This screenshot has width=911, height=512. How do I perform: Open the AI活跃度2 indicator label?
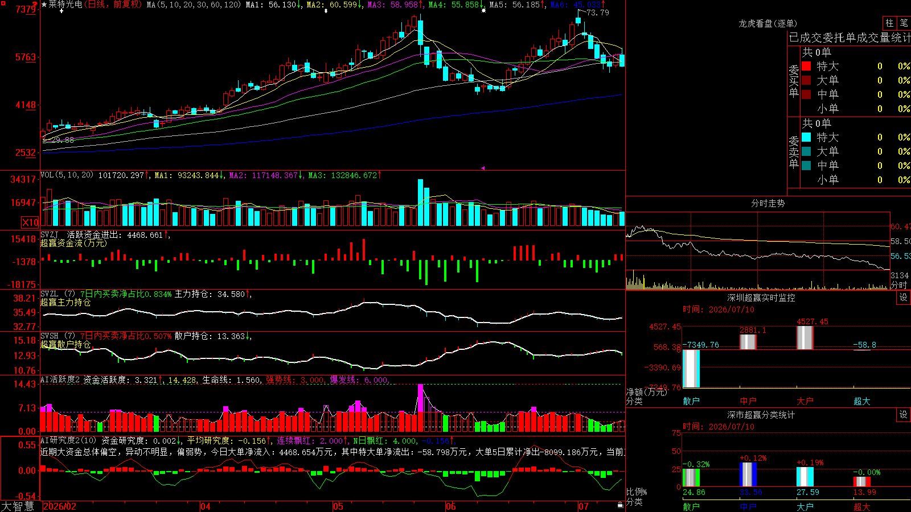pos(60,379)
